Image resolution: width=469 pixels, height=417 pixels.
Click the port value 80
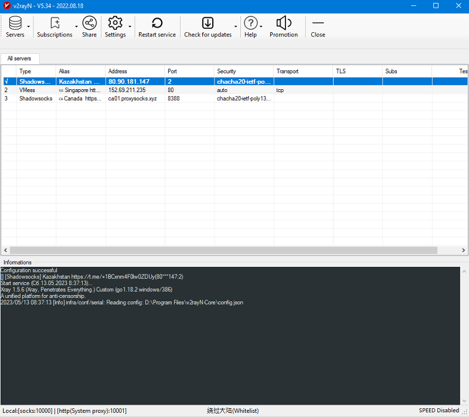[171, 90]
